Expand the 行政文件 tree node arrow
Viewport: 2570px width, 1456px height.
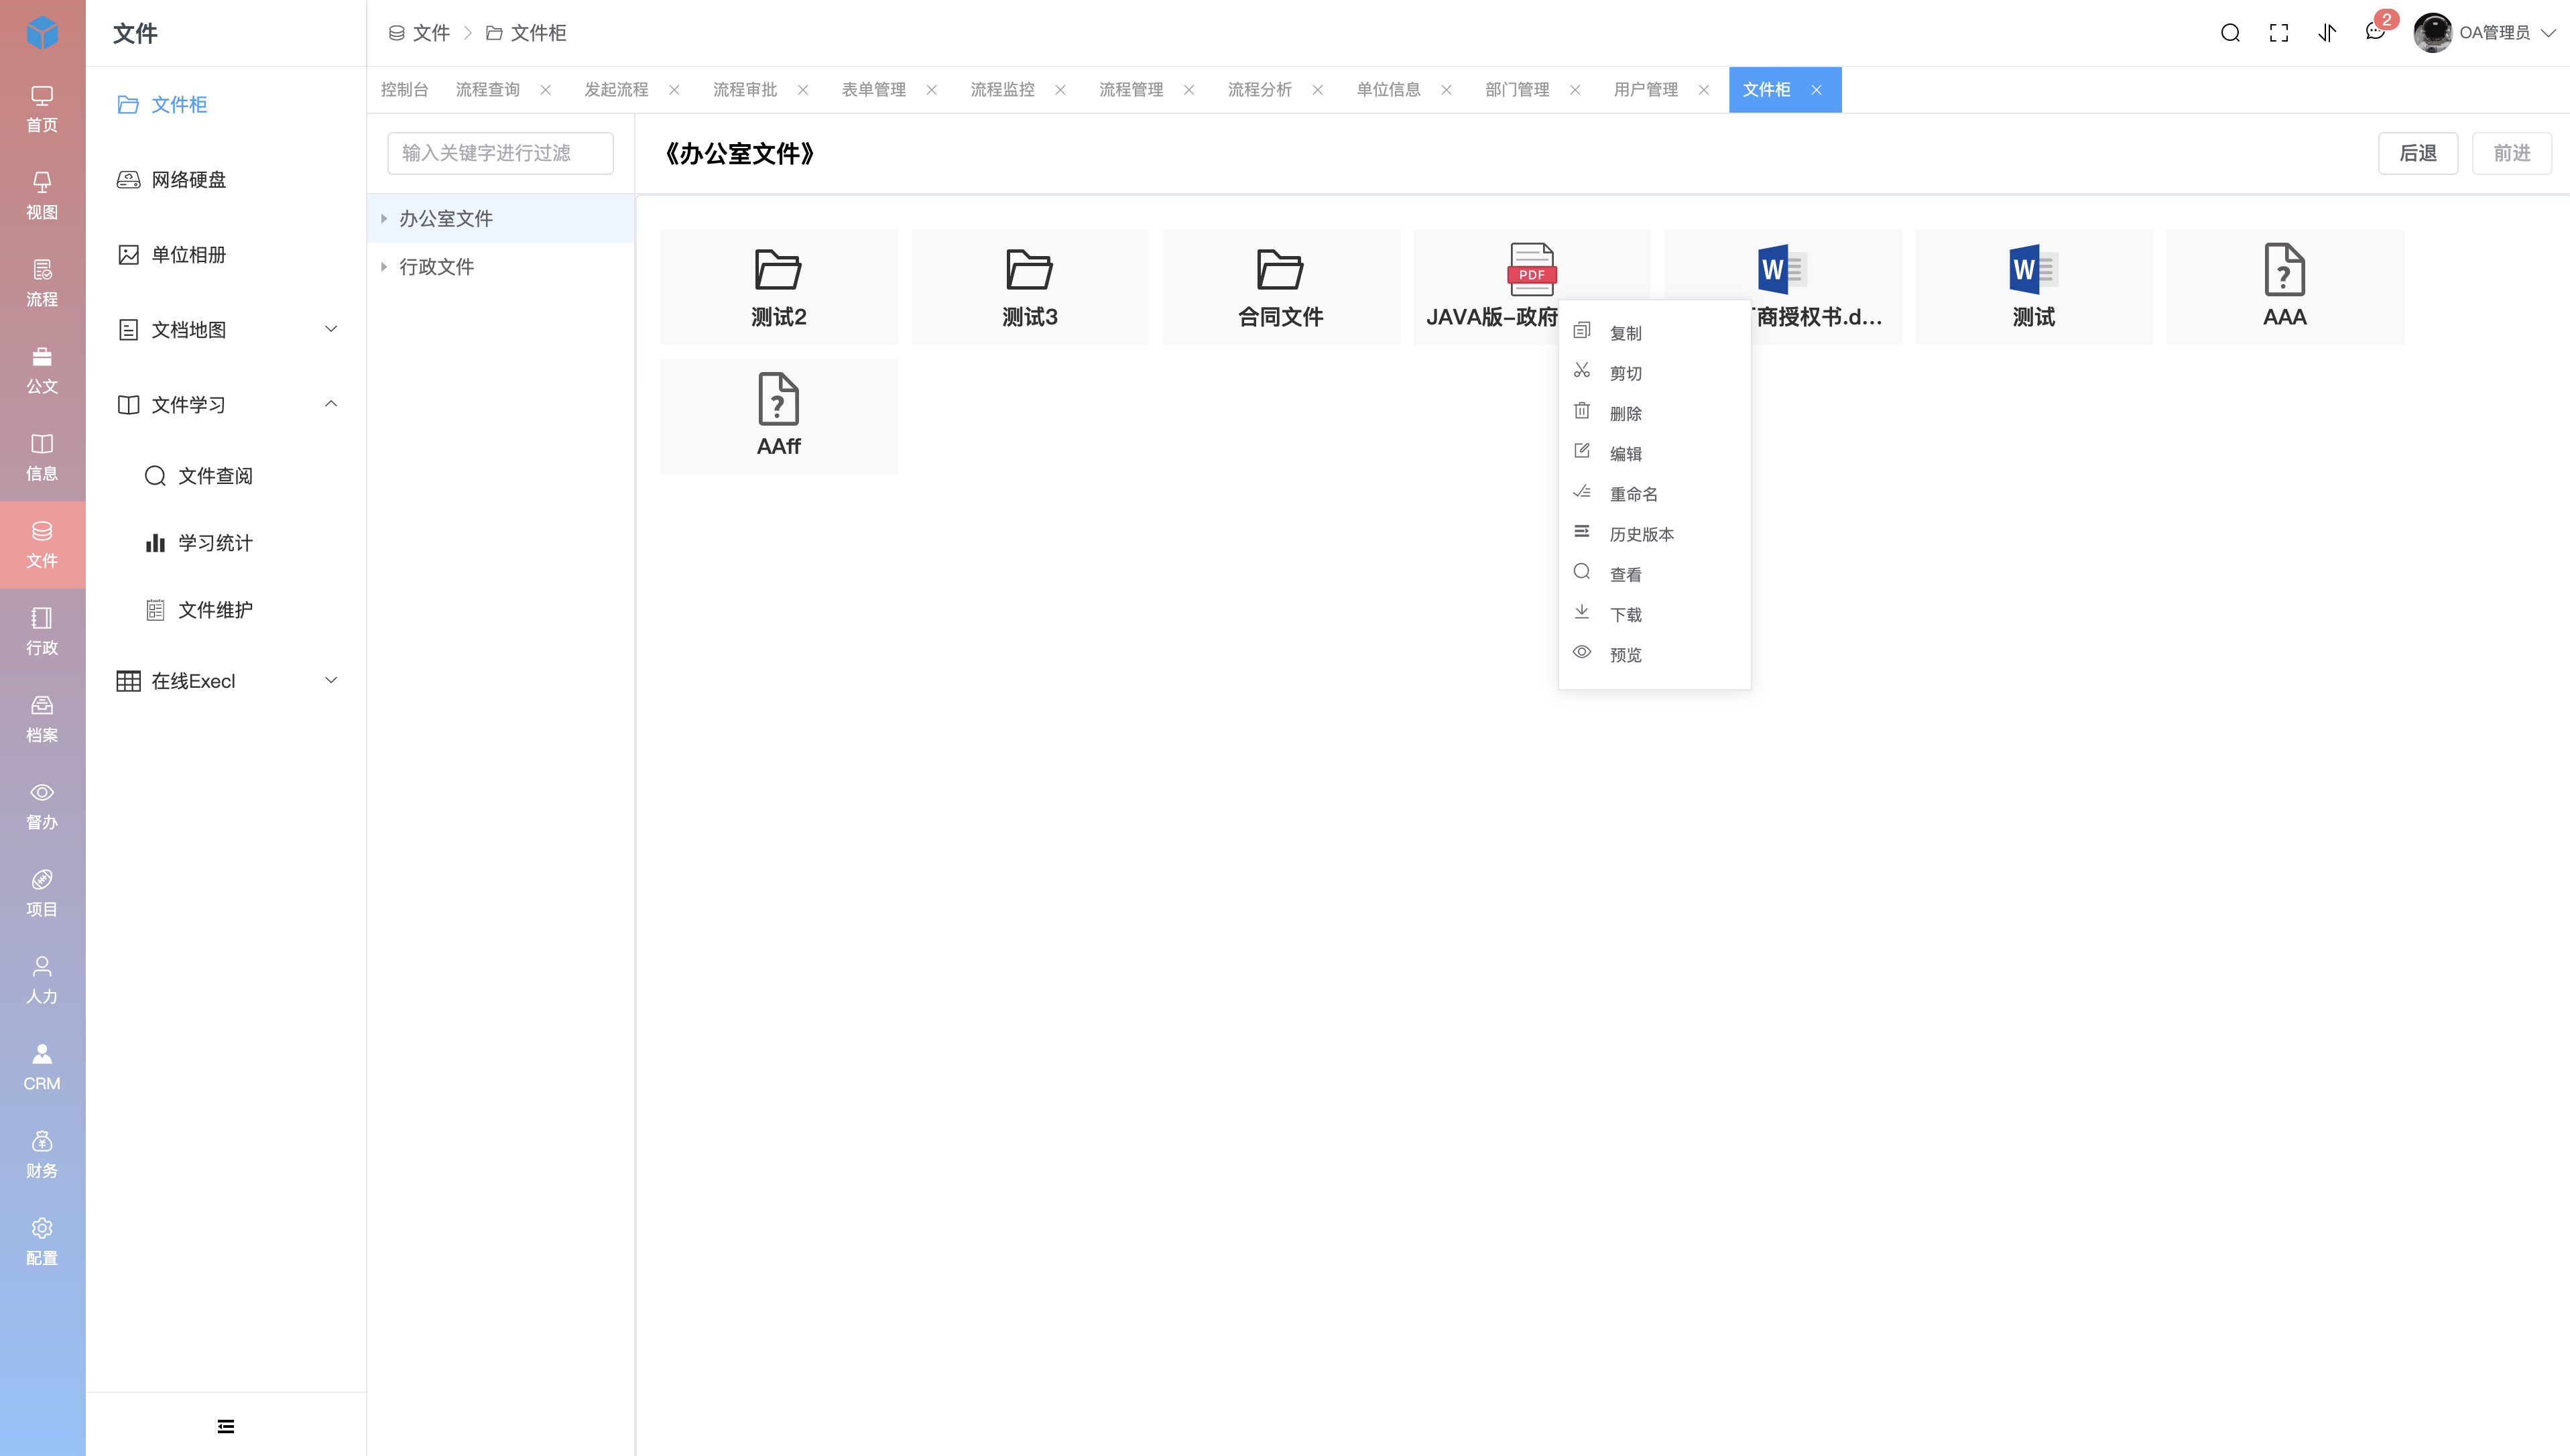click(x=384, y=267)
